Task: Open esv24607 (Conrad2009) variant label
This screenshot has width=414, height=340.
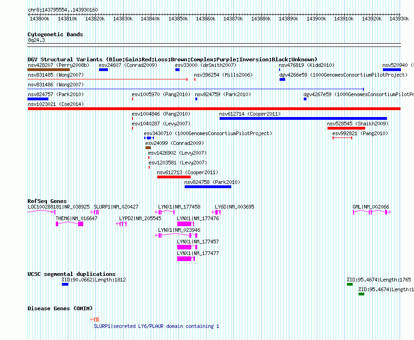Action: [128, 65]
